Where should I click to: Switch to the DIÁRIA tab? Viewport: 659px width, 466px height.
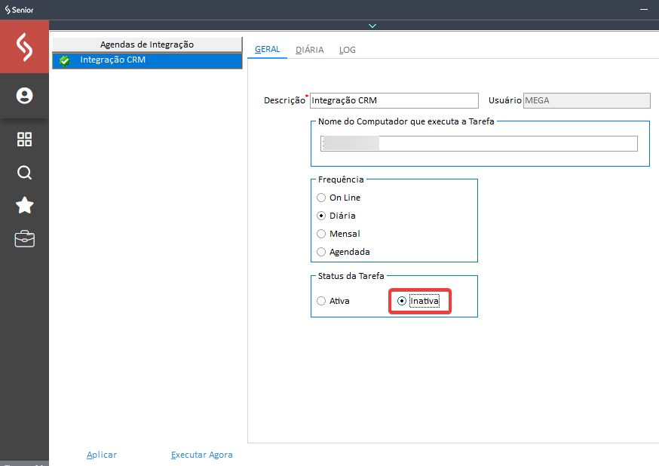[x=309, y=50]
